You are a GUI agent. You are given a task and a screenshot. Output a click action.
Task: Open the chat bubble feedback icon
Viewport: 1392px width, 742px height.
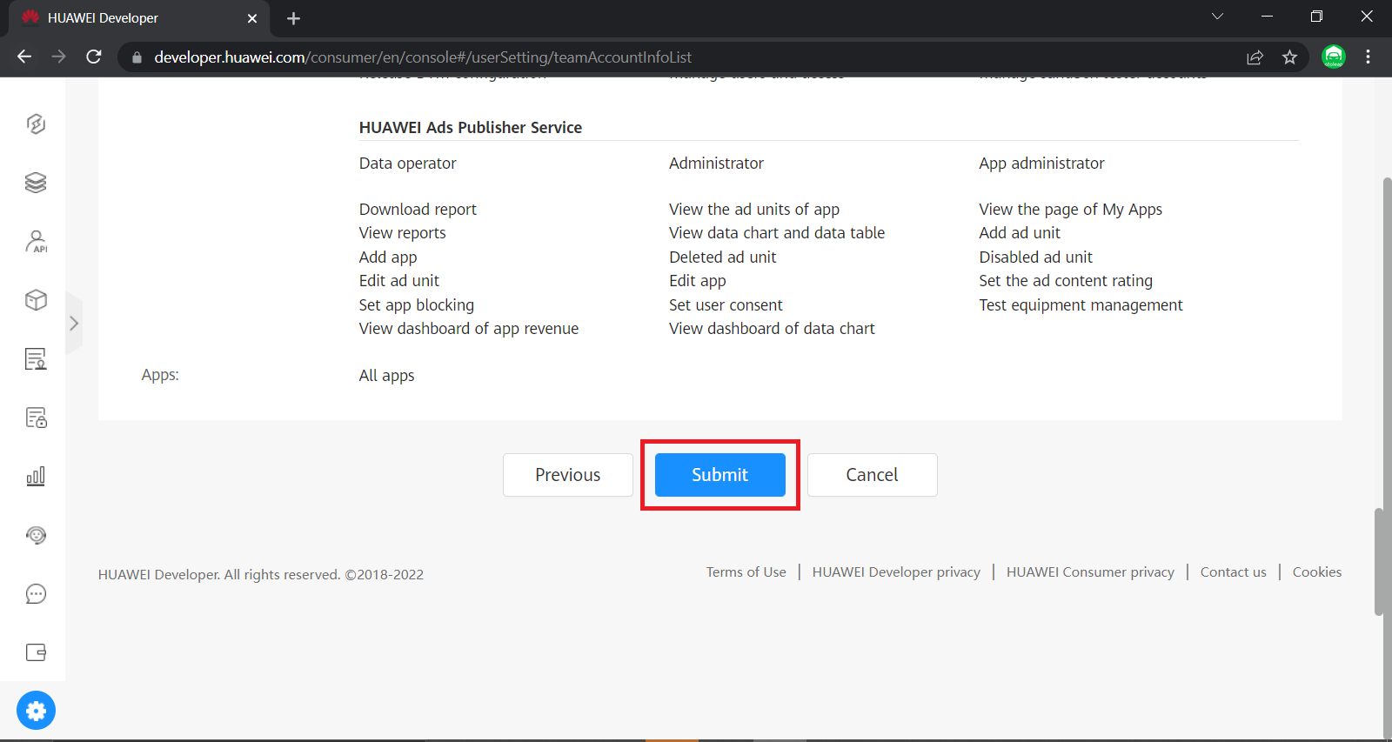(x=36, y=594)
